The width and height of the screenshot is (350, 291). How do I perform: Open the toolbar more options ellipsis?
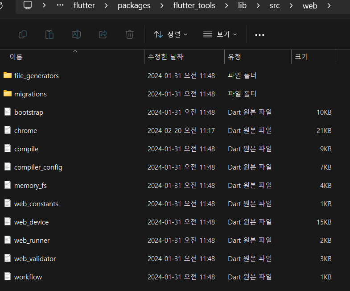tap(259, 35)
